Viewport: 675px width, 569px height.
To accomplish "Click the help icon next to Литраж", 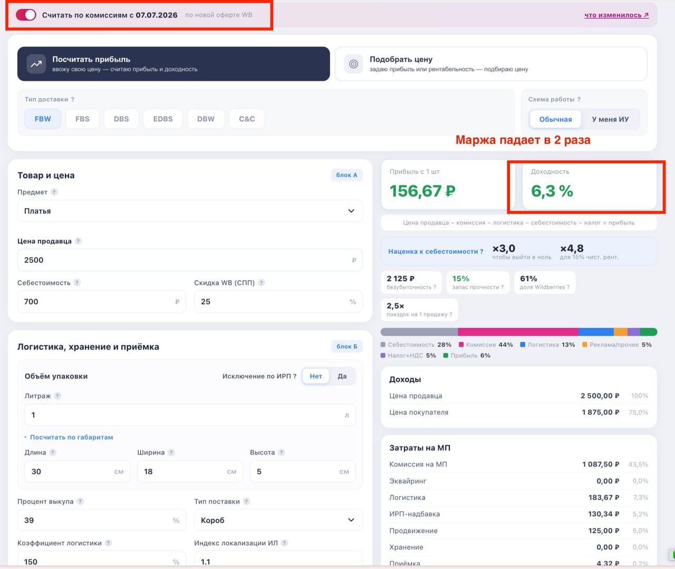I will click(x=57, y=396).
